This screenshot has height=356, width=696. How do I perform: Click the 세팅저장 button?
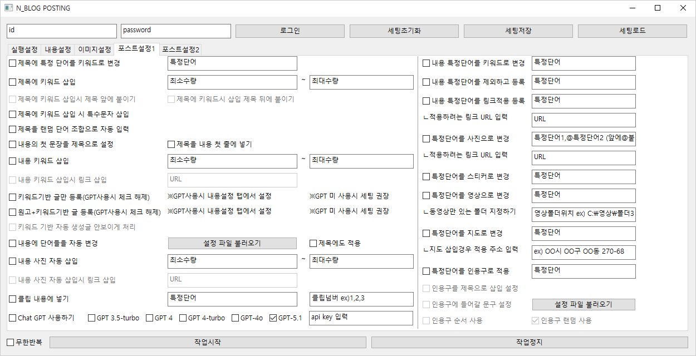point(518,31)
